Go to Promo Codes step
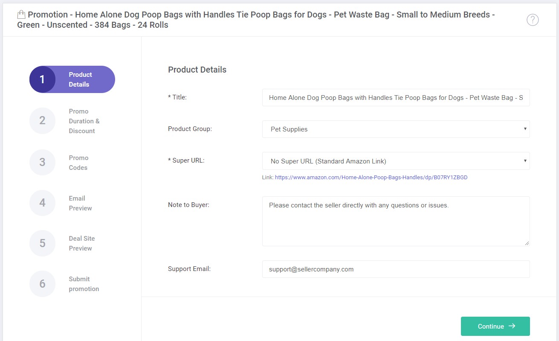 (x=78, y=163)
